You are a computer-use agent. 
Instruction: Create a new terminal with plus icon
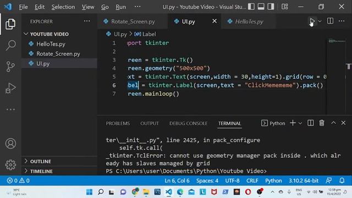click(293, 123)
